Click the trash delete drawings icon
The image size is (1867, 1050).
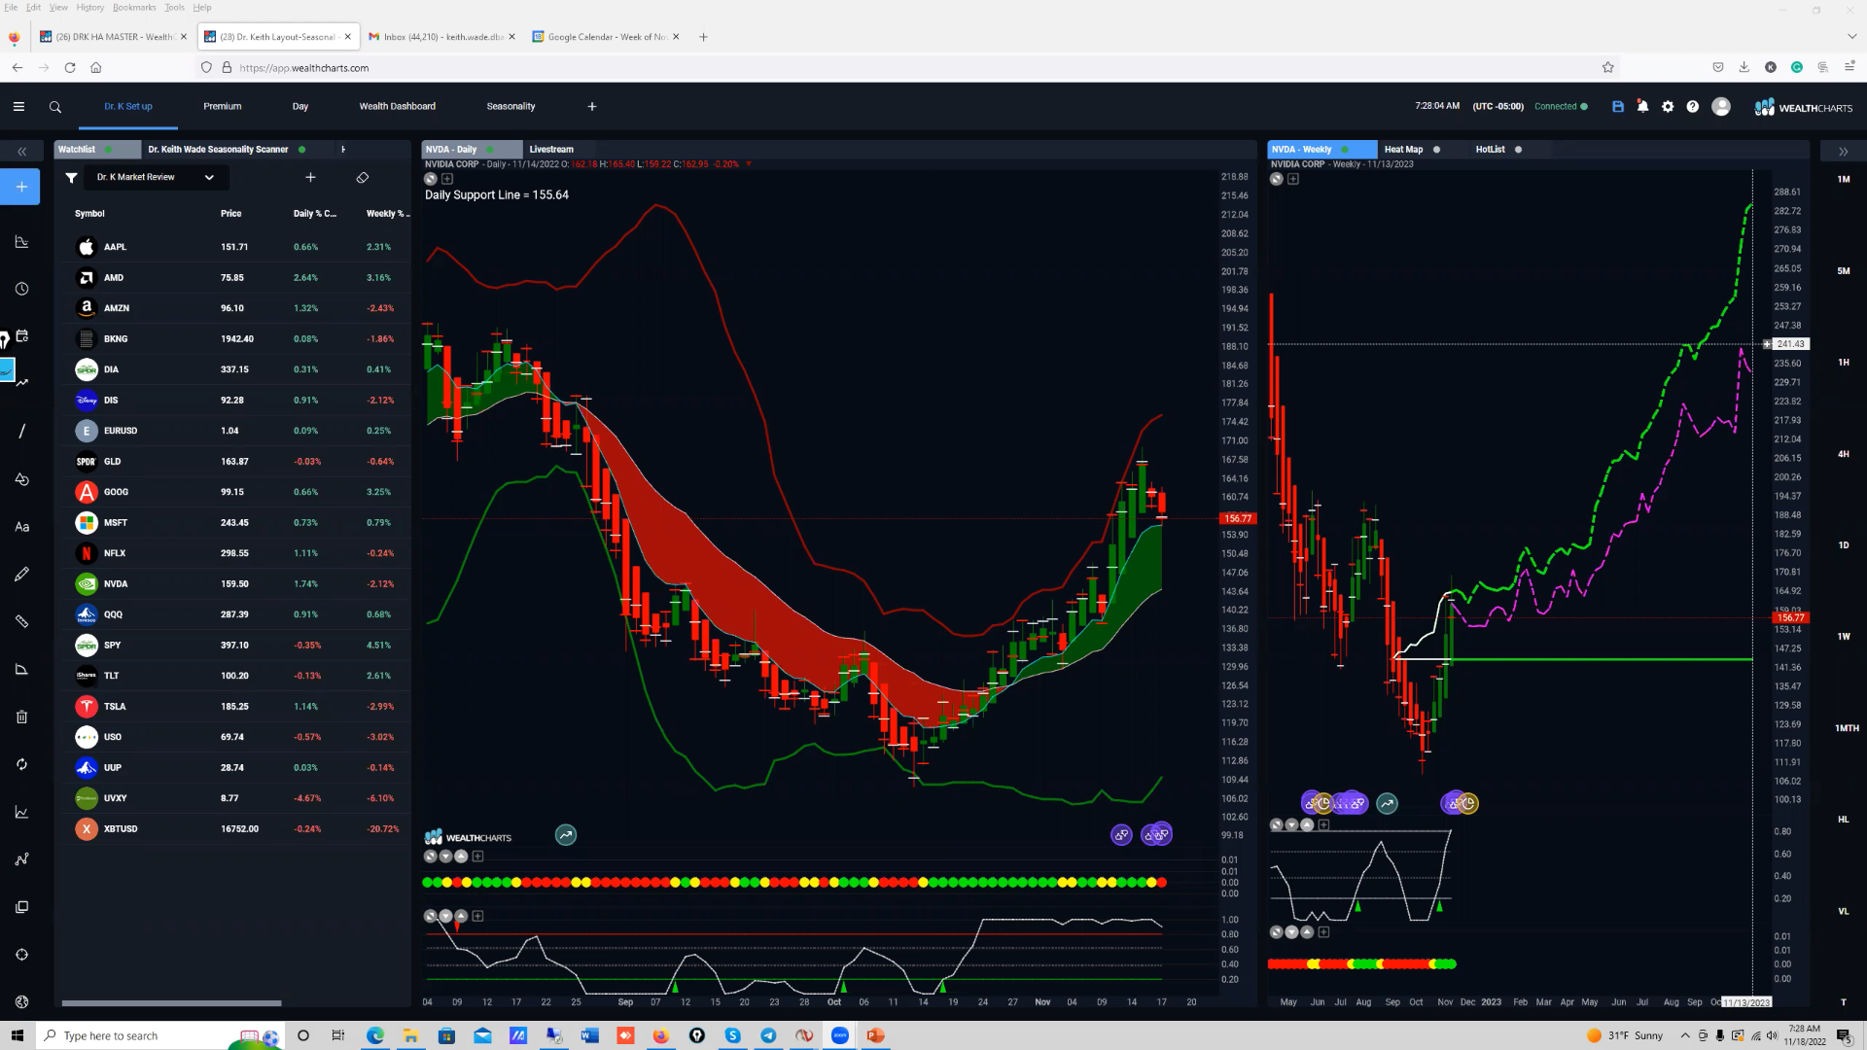click(x=21, y=717)
